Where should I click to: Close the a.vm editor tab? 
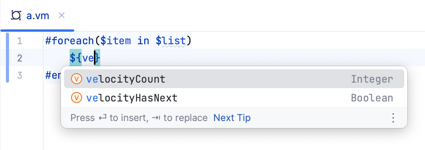62,16
